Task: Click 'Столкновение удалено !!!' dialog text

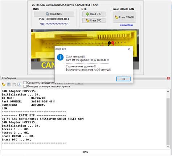Action: point(81,66)
